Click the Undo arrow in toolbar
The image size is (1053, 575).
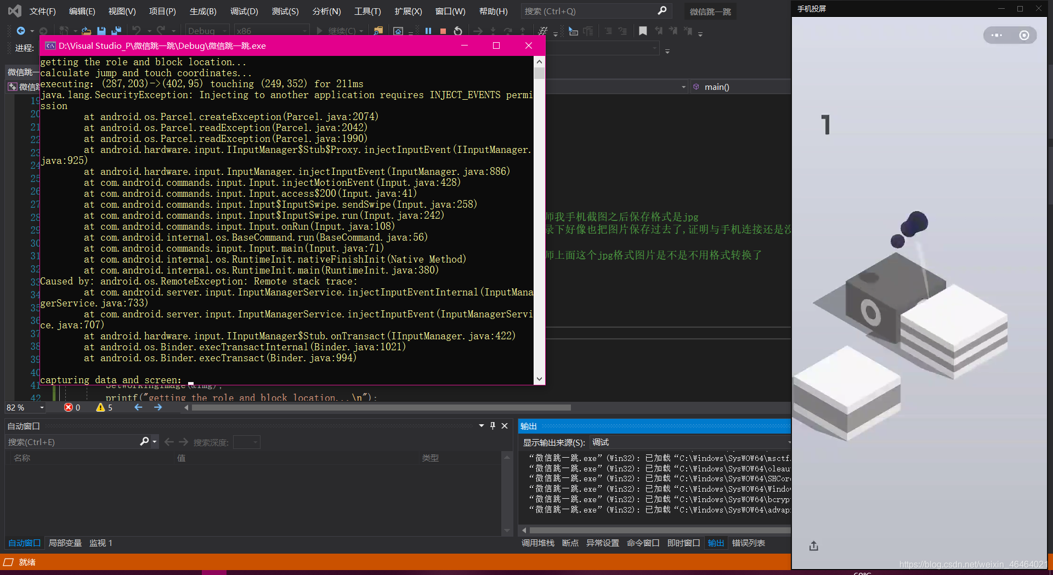pyautogui.click(x=137, y=31)
